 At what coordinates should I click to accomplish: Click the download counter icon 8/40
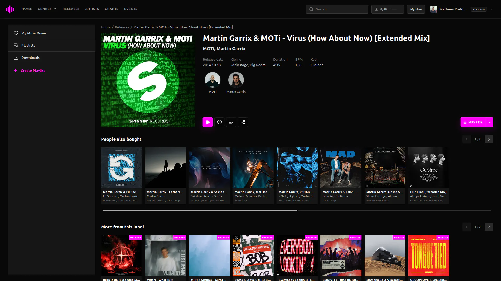[x=377, y=9]
